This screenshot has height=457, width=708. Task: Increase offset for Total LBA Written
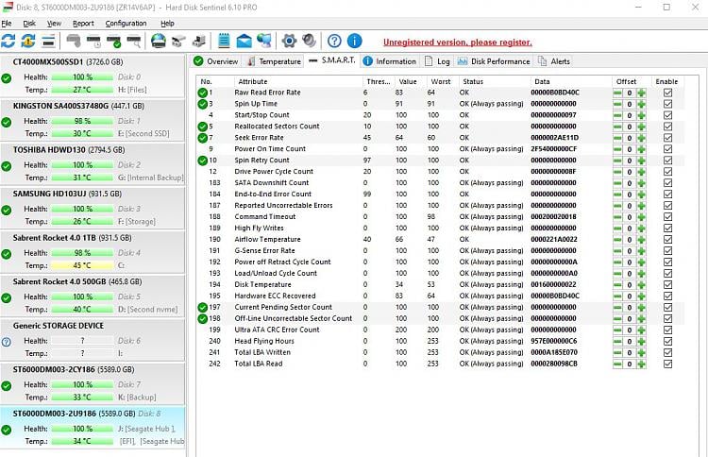pos(641,352)
